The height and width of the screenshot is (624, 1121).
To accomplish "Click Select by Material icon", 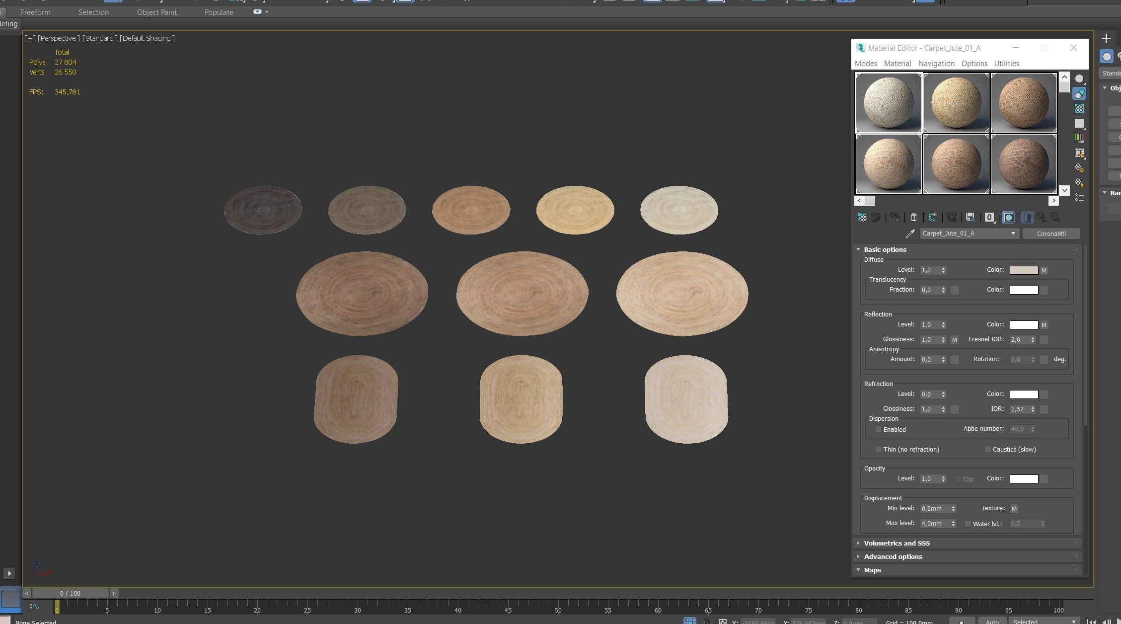I will [x=1079, y=183].
